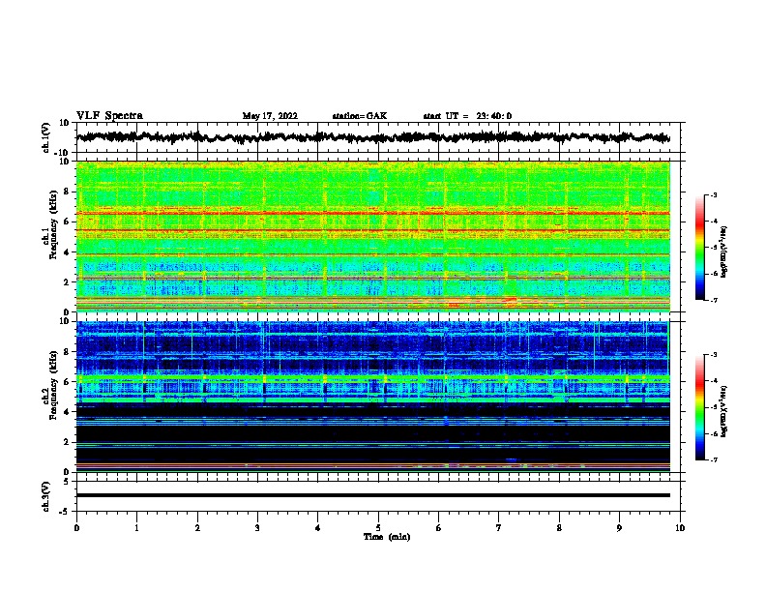Click the ch.1 color bar "log(PSD)" units label

pyautogui.click(x=723, y=252)
